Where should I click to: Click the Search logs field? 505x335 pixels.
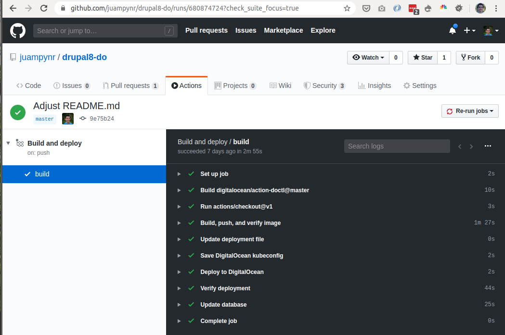pyautogui.click(x=397, y=146)
